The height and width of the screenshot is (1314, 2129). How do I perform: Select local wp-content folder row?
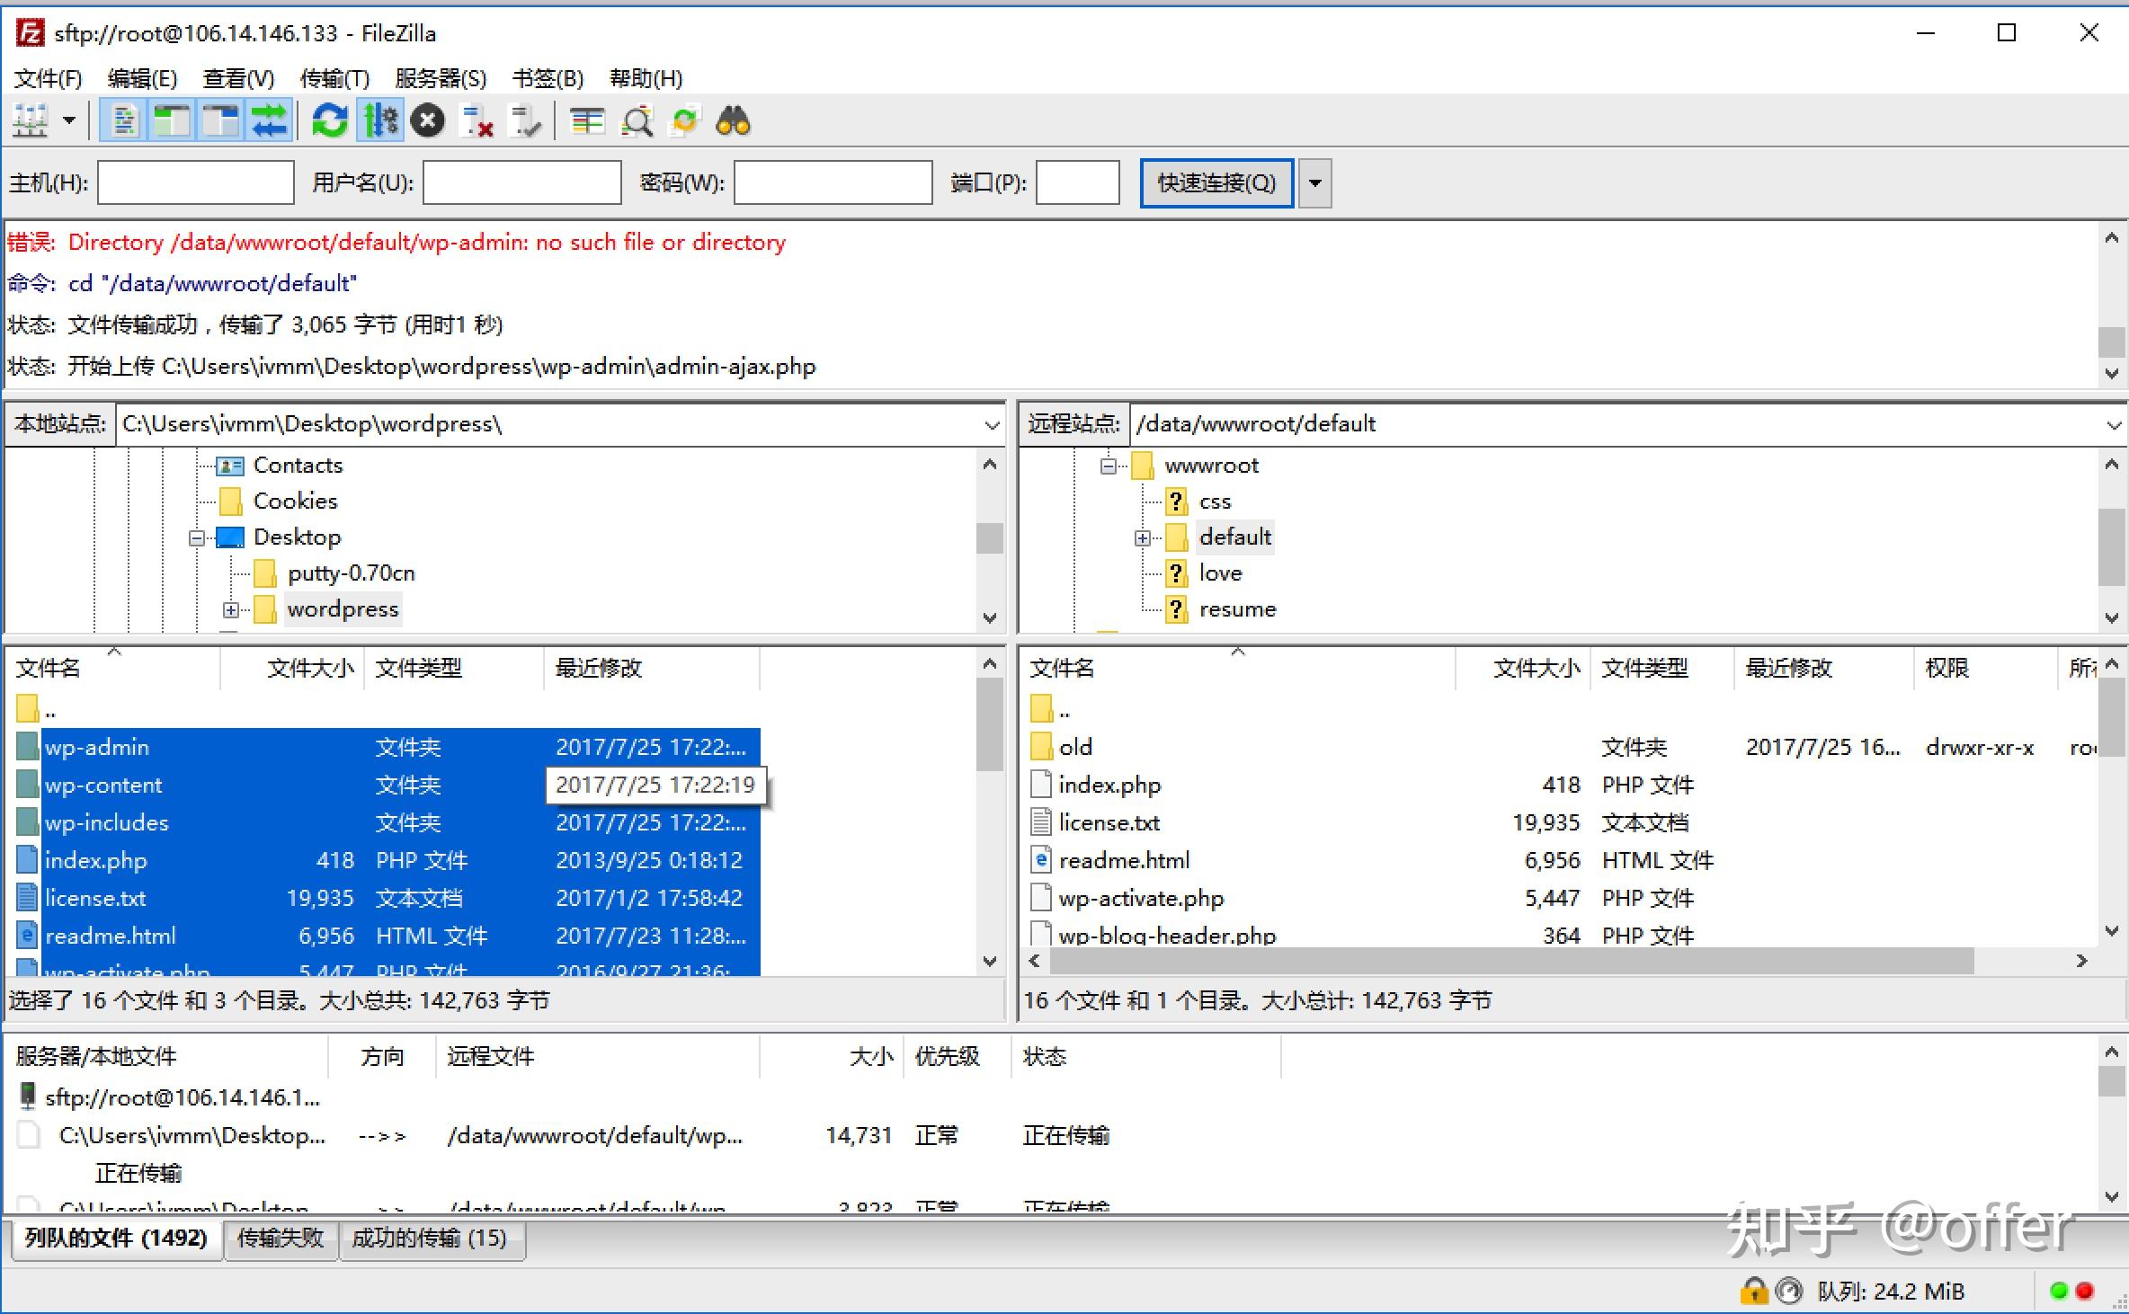click(x=388, y=785)
